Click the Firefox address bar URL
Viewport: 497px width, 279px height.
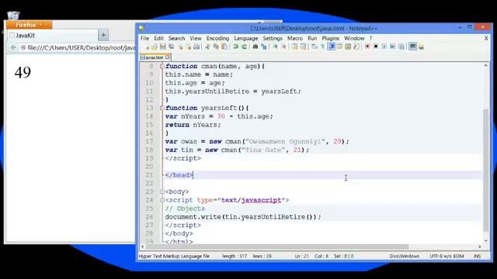(81, 48)
